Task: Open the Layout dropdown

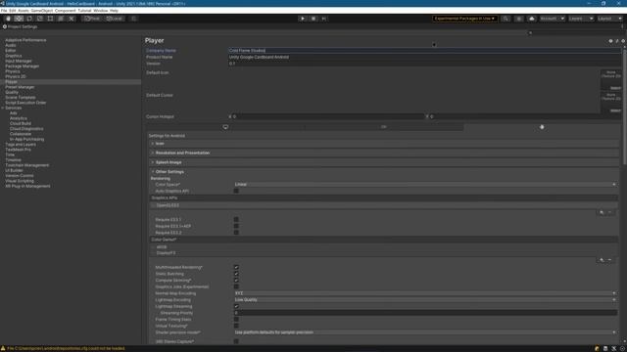Action: click(x=609, y=19)
